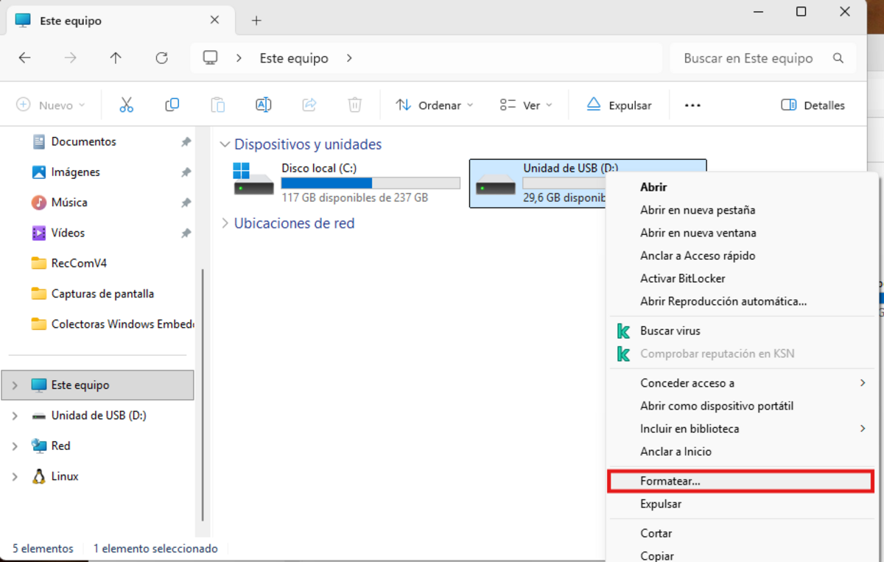Open Música in sidebar

click(x=69, y=202)
